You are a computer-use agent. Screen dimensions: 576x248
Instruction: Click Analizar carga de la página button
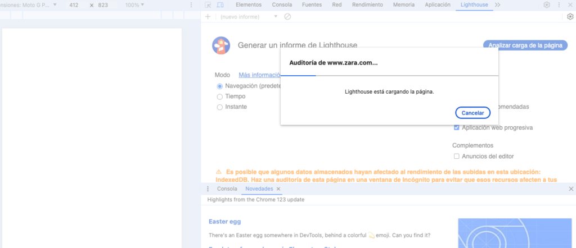pos(525,45)
